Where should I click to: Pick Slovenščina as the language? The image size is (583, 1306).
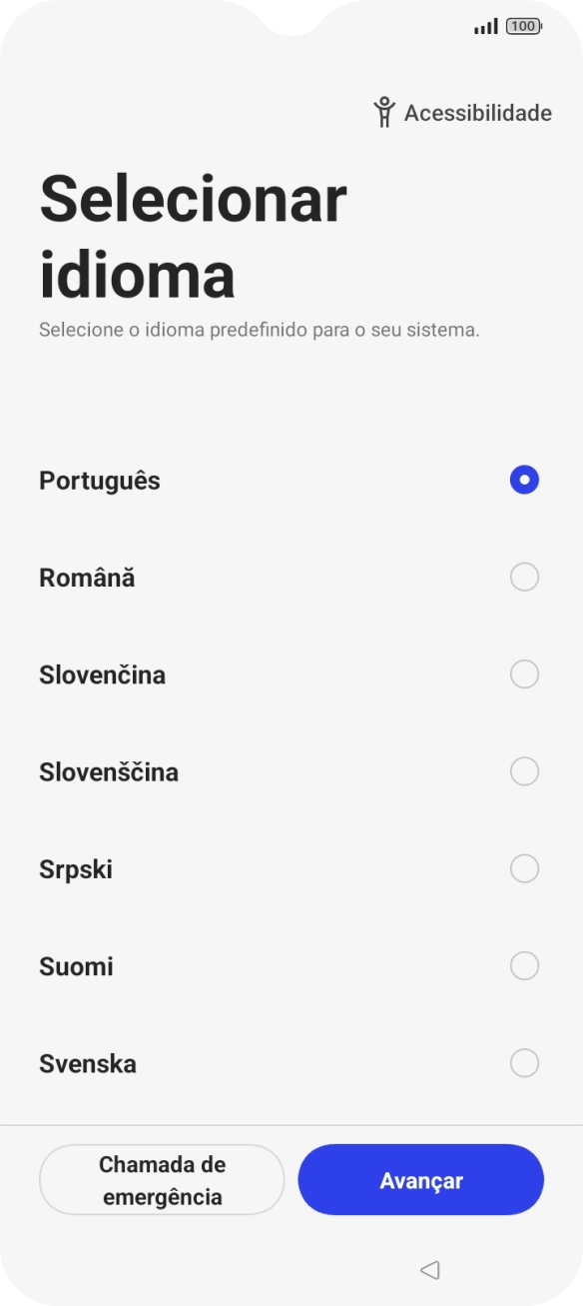click(523, 771)
